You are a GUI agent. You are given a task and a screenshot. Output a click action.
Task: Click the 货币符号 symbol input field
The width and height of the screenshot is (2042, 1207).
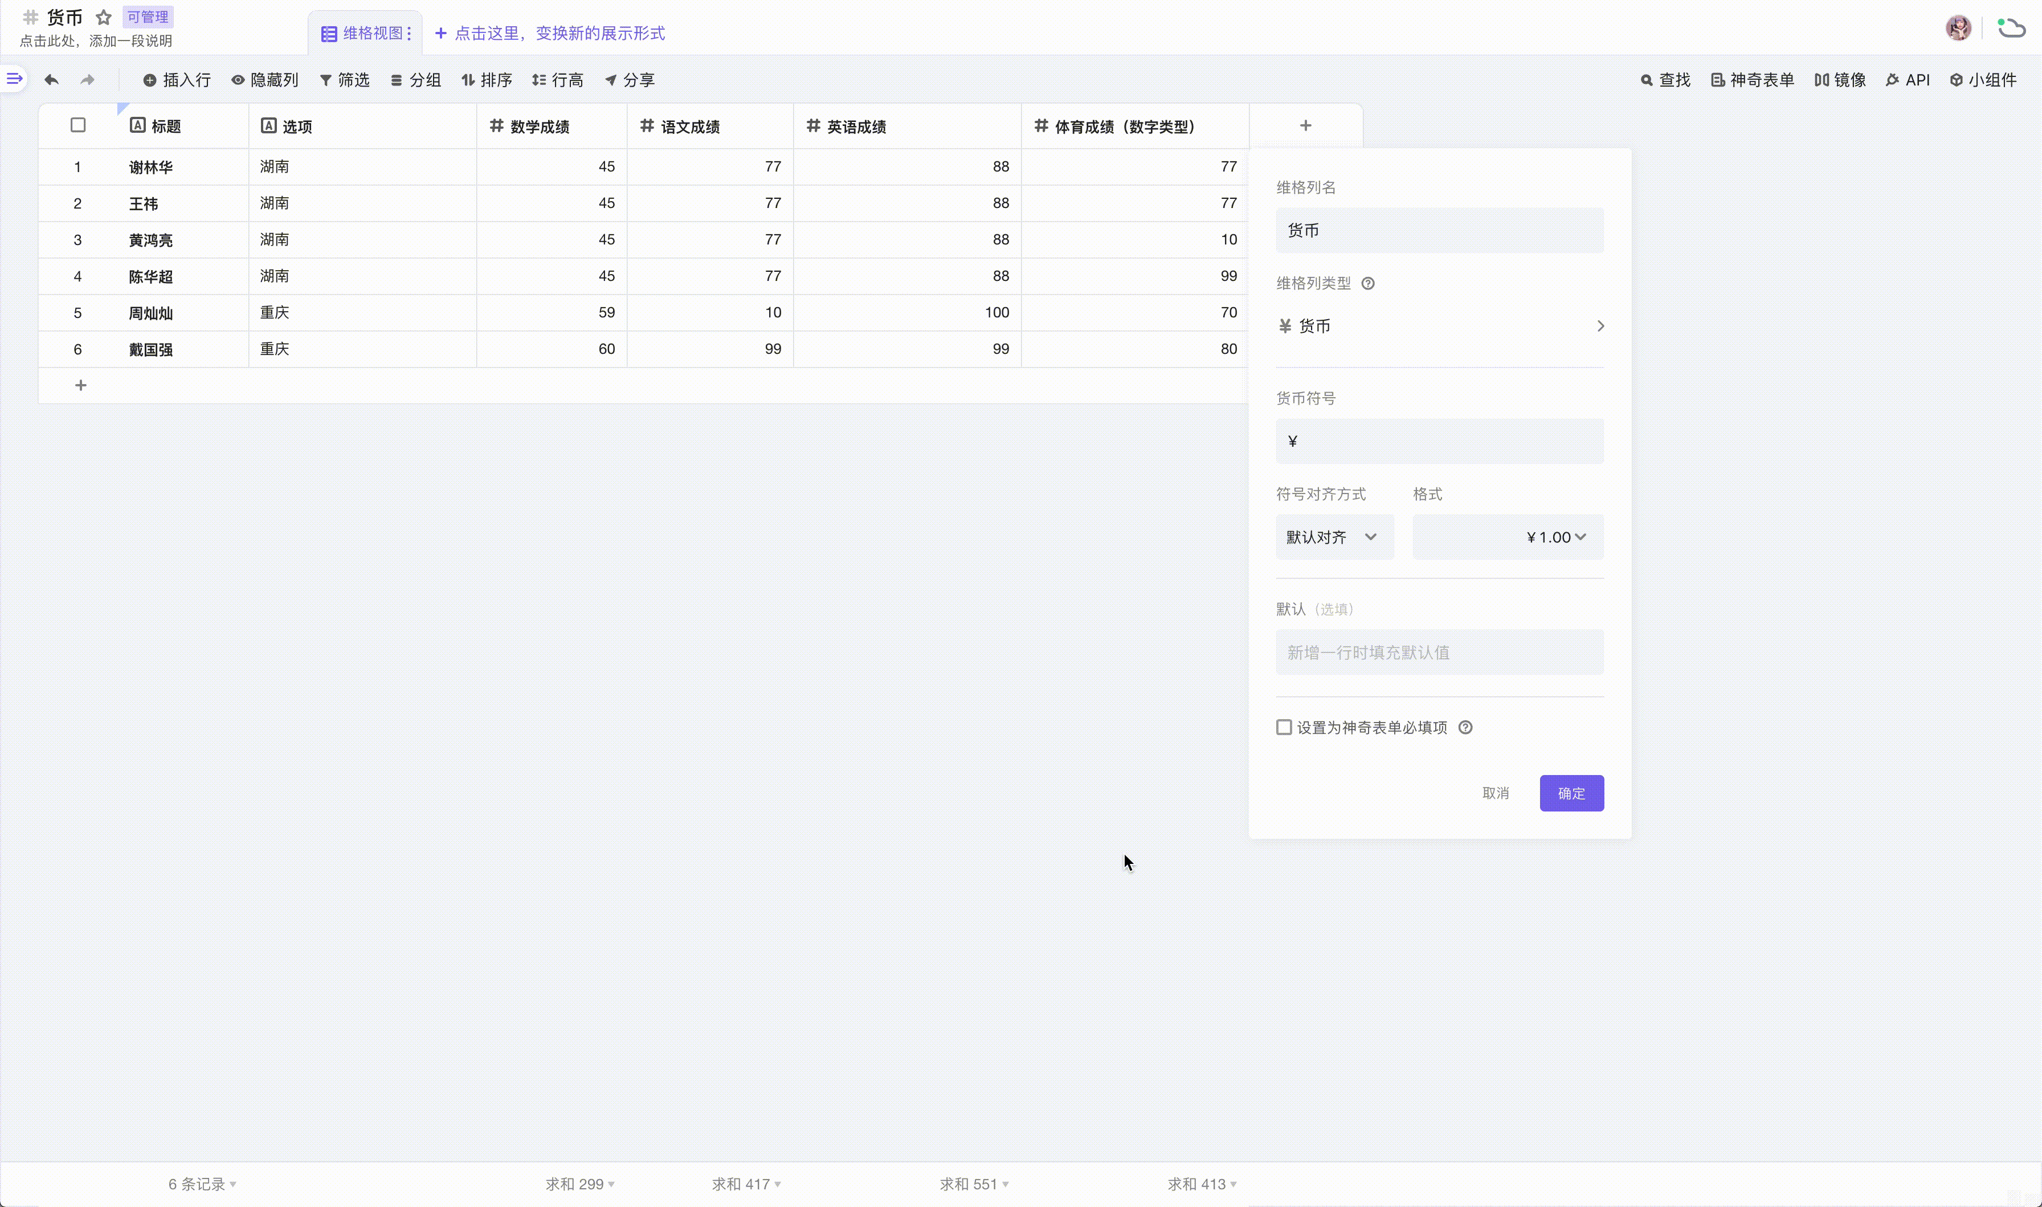tap(1439, 441)
